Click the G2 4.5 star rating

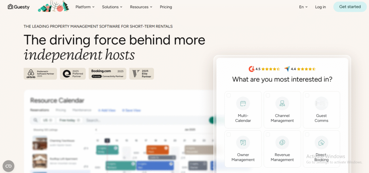(264, 69)
